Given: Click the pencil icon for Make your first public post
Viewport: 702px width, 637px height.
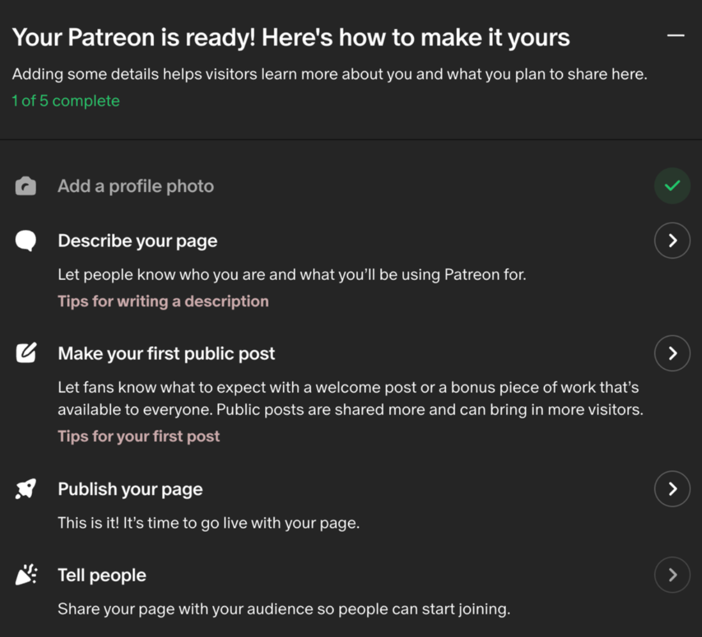Looking at the screenshot, I should [25, 352].
